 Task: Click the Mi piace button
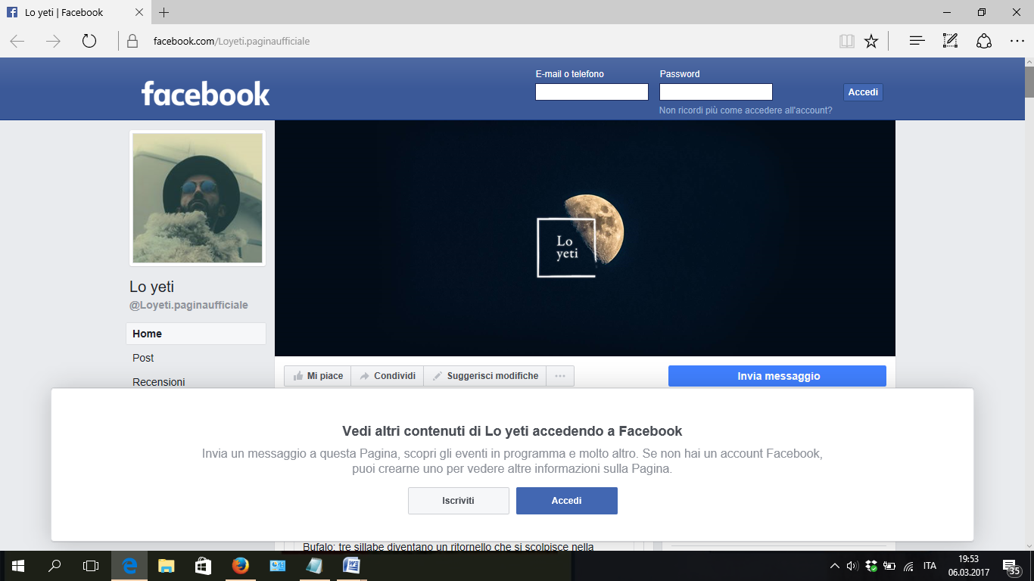[318, 376]
